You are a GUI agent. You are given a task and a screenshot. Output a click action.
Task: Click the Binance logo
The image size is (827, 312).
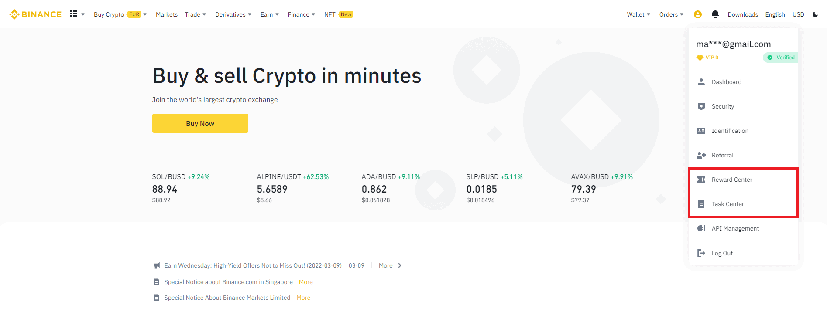35,14
